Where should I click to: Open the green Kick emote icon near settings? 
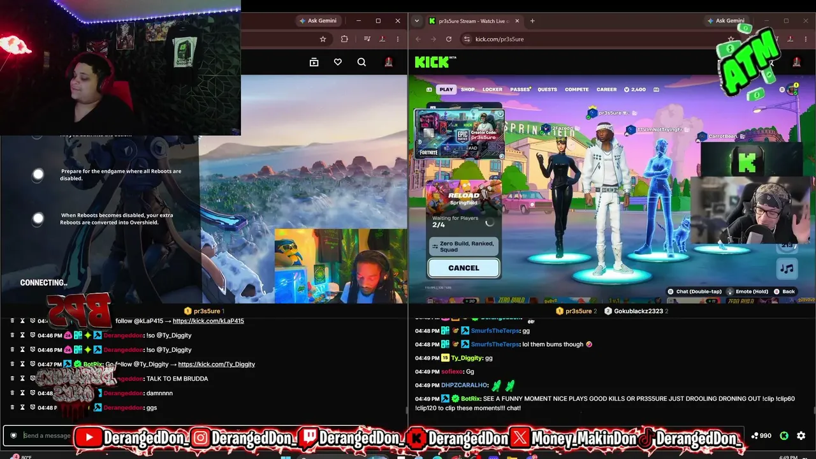(x=784, y=435)
